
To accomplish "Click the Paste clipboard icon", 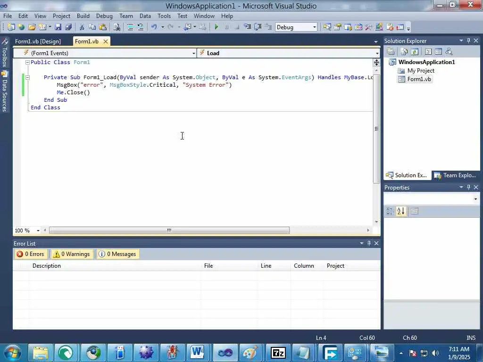I will tap(102, 27).
